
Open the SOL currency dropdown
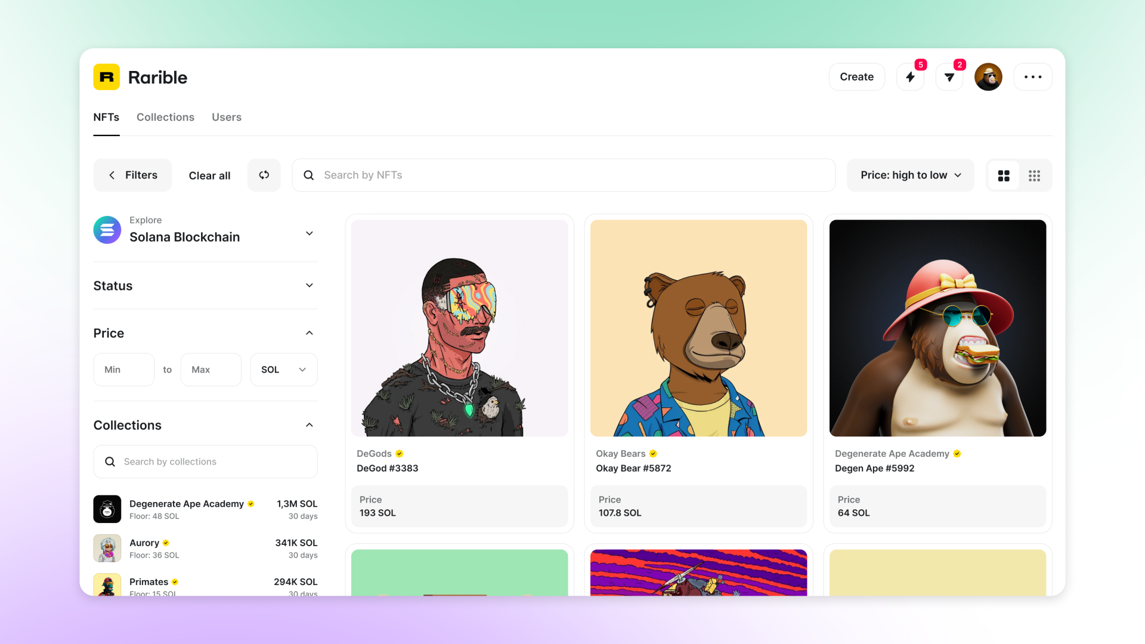coord(283,370)
